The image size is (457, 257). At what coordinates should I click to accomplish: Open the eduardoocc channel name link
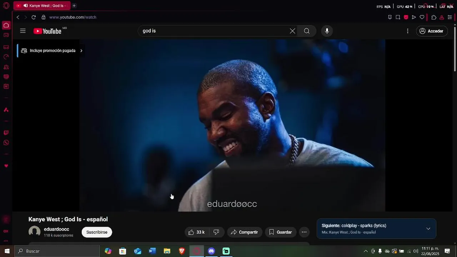point(56,229)
